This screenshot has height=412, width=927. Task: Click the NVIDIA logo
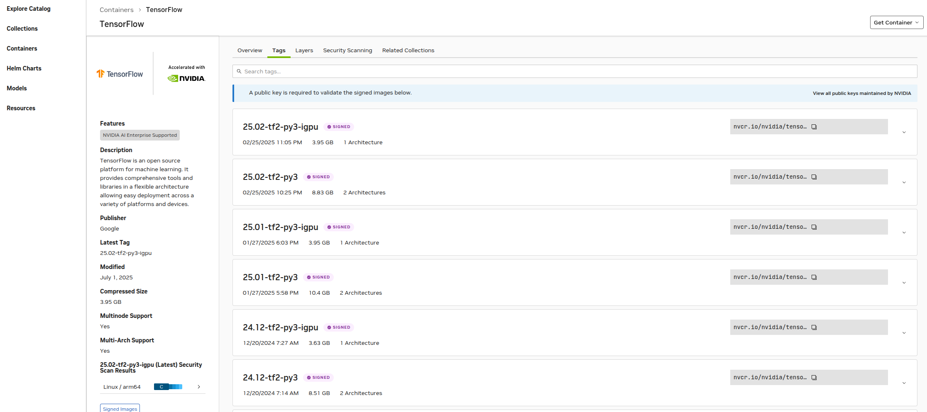[186, 78]
